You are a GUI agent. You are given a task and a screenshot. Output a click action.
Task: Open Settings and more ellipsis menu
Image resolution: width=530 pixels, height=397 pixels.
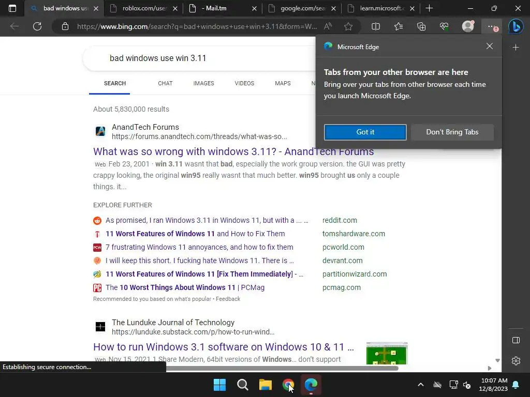pos(492,26)
